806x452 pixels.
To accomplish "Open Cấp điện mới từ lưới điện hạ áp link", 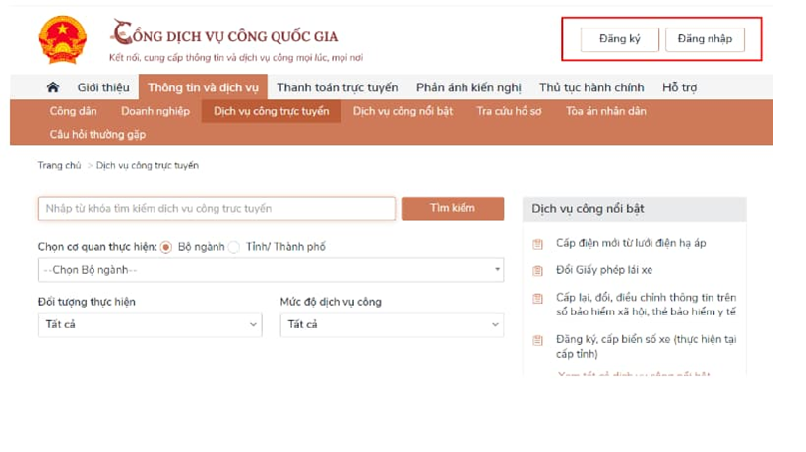I will click(x=631, y=243).
